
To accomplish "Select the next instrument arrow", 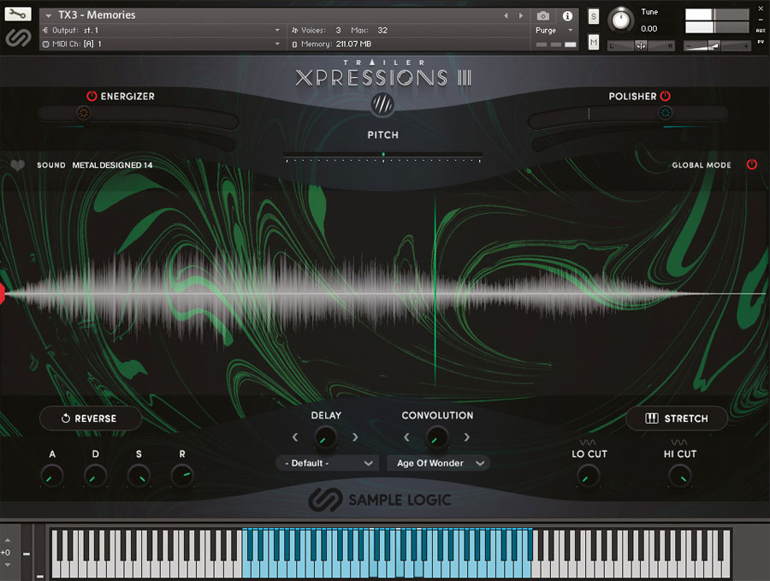I will pos(520,15).
